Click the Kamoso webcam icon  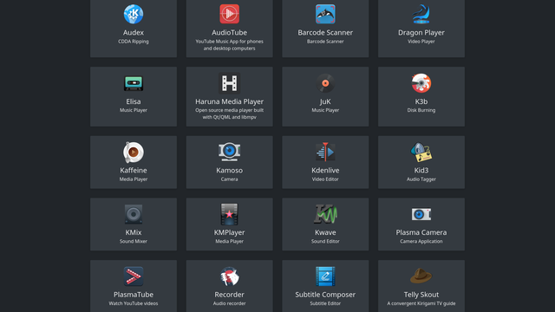pyautogui.click(x=229, y=153)
